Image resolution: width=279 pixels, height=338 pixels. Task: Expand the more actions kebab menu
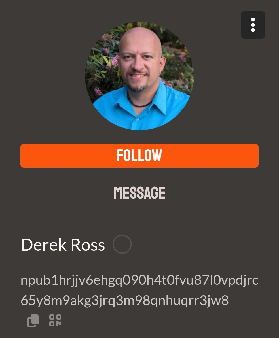tap(253, 25)
